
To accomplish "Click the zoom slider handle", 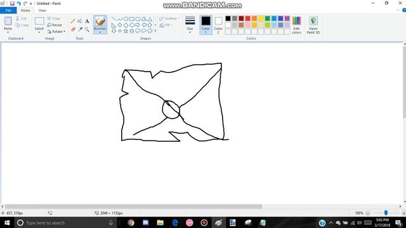I will click(386, 213).
